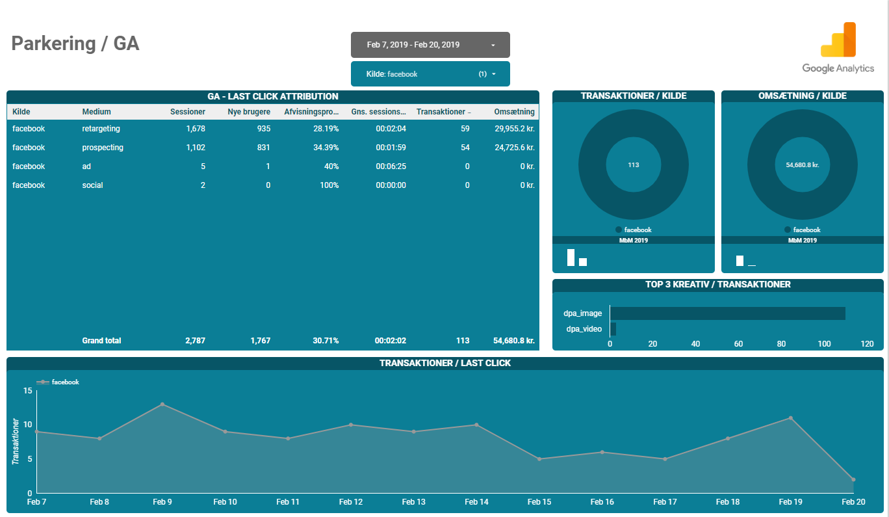Sort by Transaktioner column header
Screen dimensions: 889x517
pyautogui.click(x=443, y=112)
